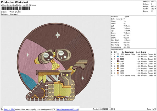Image resolution: width=157 pixels, height=111 pixels.
Task: Select the Stops value 10
Action: click(125, 21)
